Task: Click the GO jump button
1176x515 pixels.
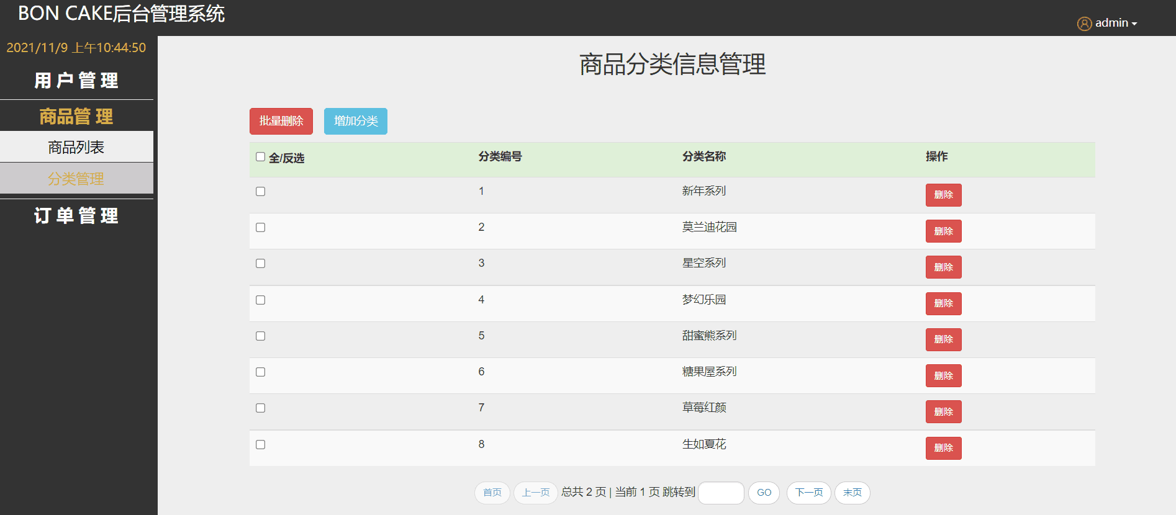Action: [764, 493]
